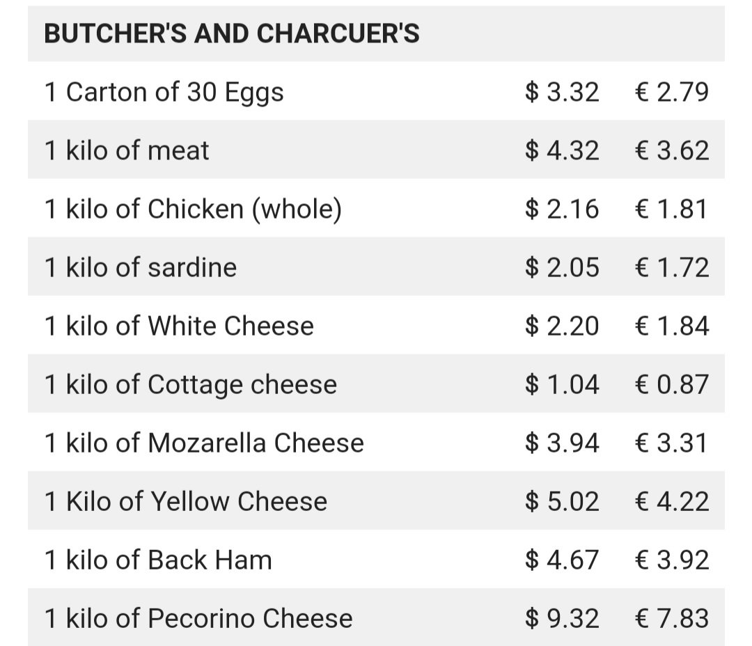Click the 1 Carton of 30 Eggs row
The image size is (752, 646).
pos(376,91)
